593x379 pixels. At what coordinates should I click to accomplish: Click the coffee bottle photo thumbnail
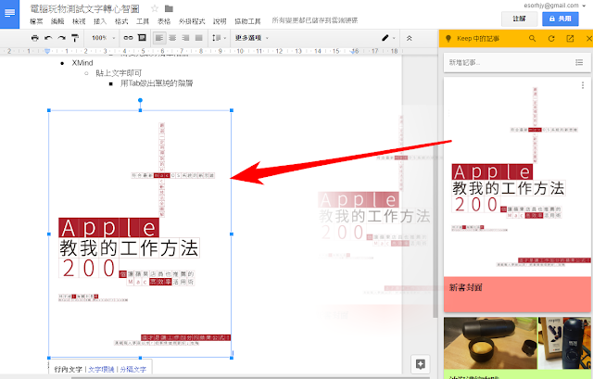pos(564,343)
